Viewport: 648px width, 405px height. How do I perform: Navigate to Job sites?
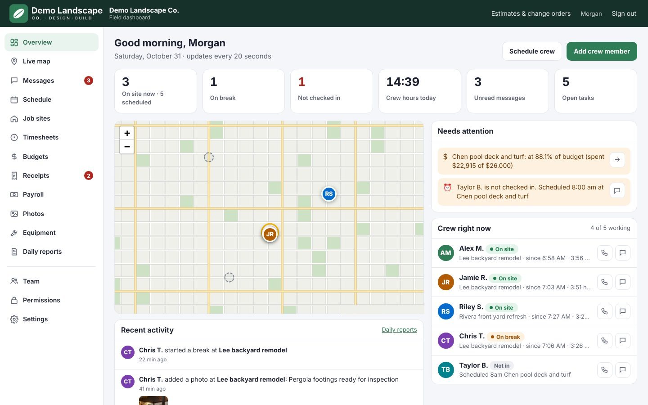pyautogui.click(x=51, y=118)
